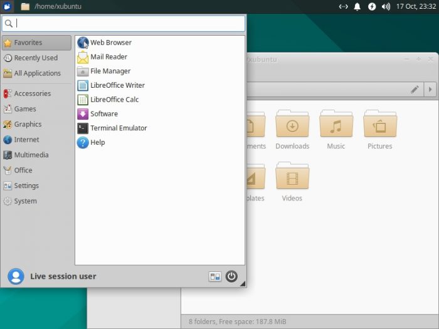The width and height of the screenshot is (439, 329).
Task: Select the Graphics category
Action: pos(28,124)
